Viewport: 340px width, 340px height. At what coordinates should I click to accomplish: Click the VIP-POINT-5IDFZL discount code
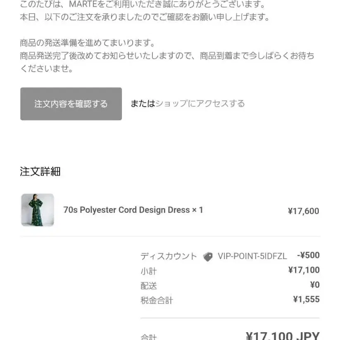click(252, 256)
